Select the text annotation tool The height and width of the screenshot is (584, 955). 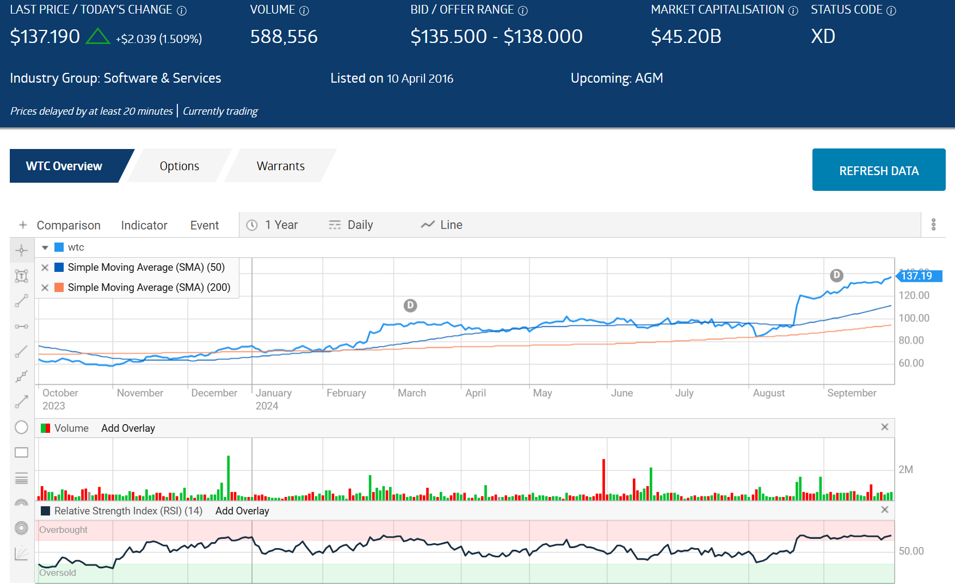tap(21, 276)
